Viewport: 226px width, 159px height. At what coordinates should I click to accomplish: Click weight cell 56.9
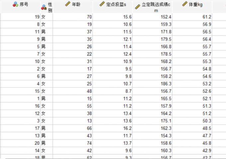coord(192,24)
